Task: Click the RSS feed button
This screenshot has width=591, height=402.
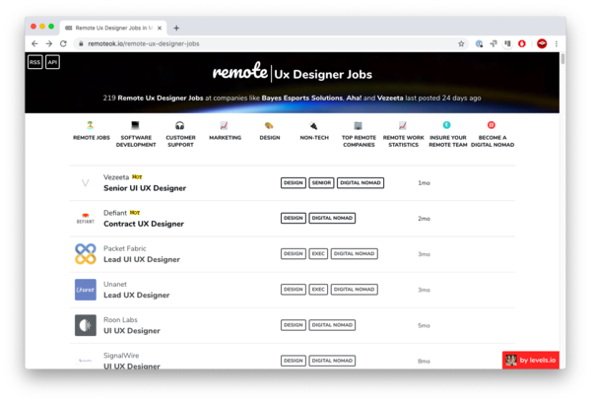Action: (35, 62)
